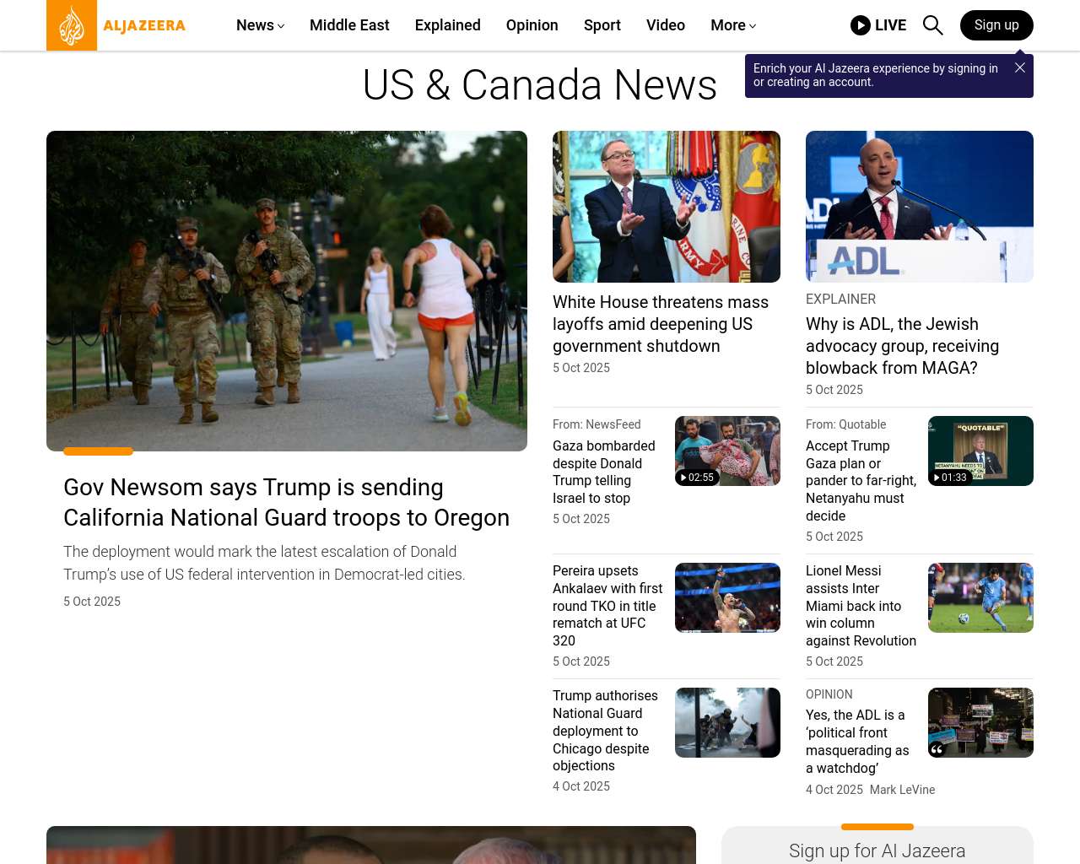Play the Quotable Netanyahu video thumbnail
The image size is (1080, 864).
coord(980,451)
